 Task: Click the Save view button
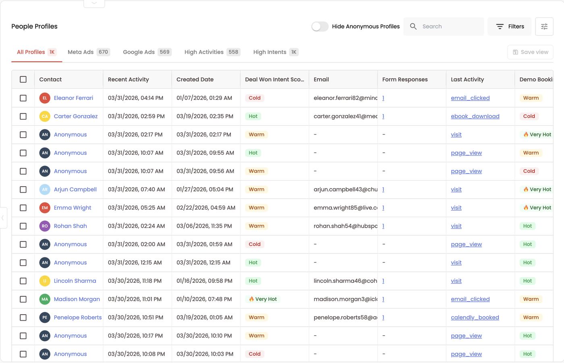click(530, 52)
